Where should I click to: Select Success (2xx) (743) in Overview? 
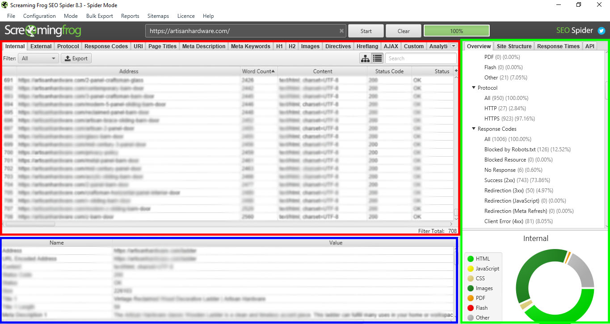[517, 180]
